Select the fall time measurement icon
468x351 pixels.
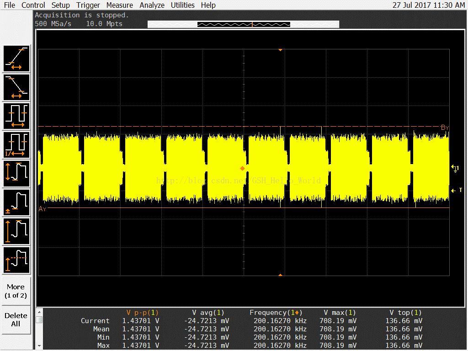[16, 87]
